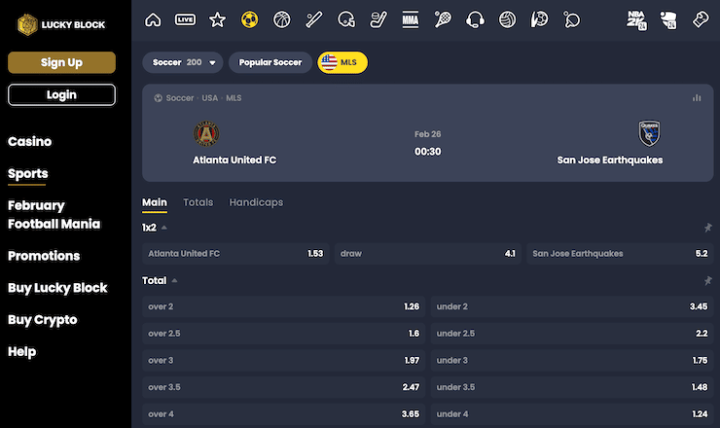
Task: Open Buy Lucky Block link
Action: tap(57, 288)
